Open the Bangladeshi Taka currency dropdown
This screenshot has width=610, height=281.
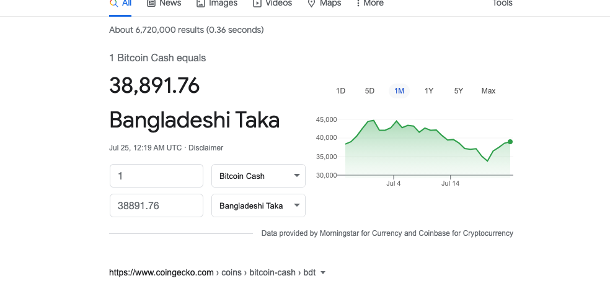259,205
